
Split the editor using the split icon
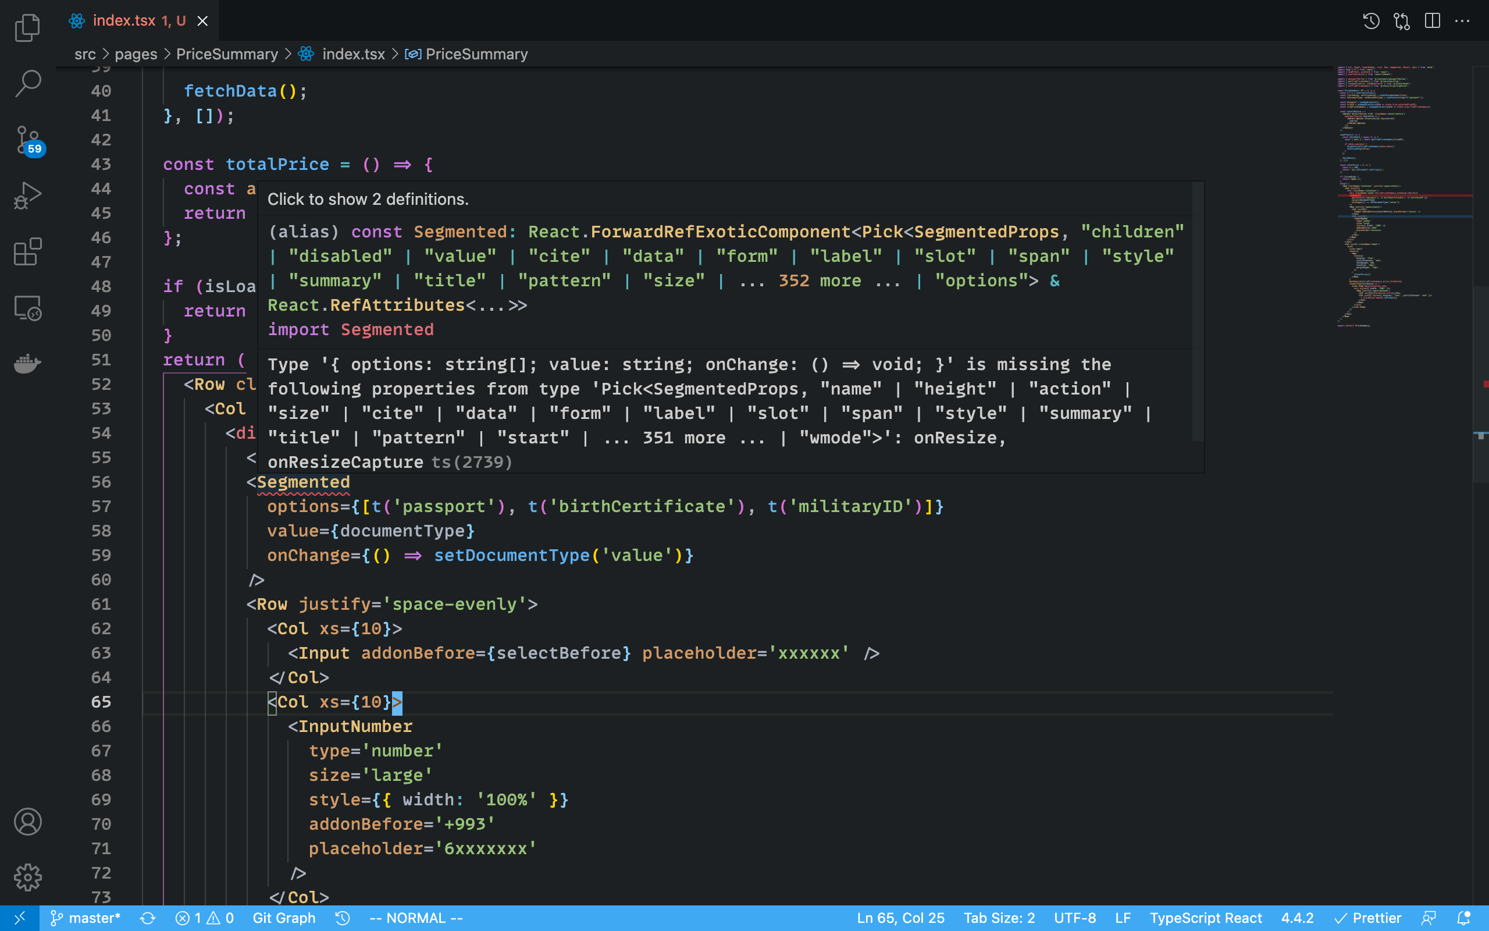[x=1433, y=20]
